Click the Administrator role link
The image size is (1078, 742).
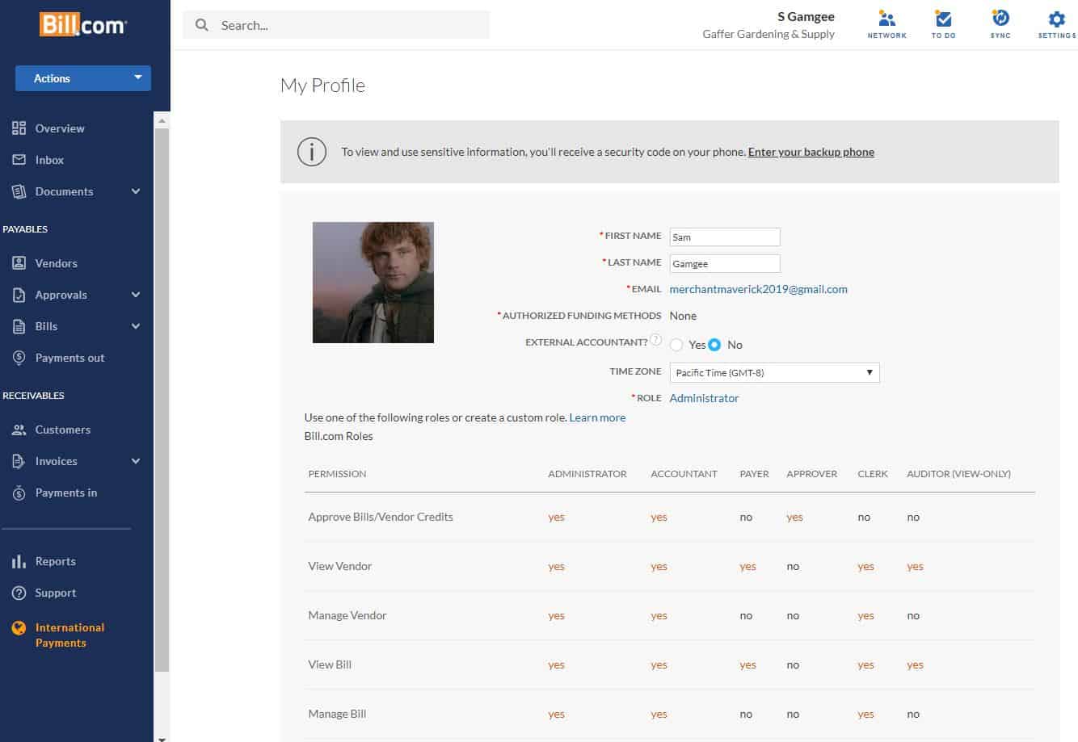point(704,398)
